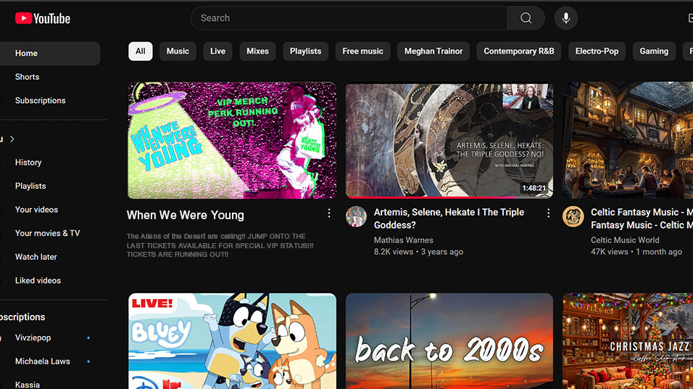
Task: Click the Aliens of the Desert ad description
Action: [220, 245]
